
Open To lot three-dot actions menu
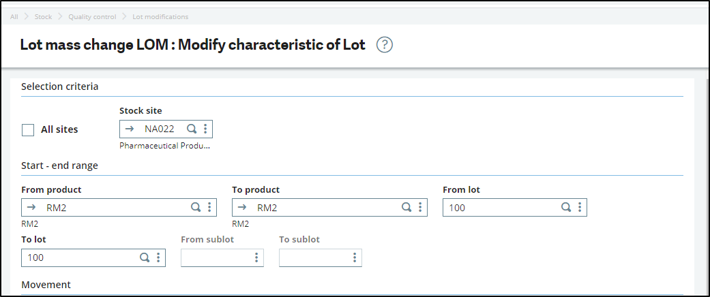158,257
